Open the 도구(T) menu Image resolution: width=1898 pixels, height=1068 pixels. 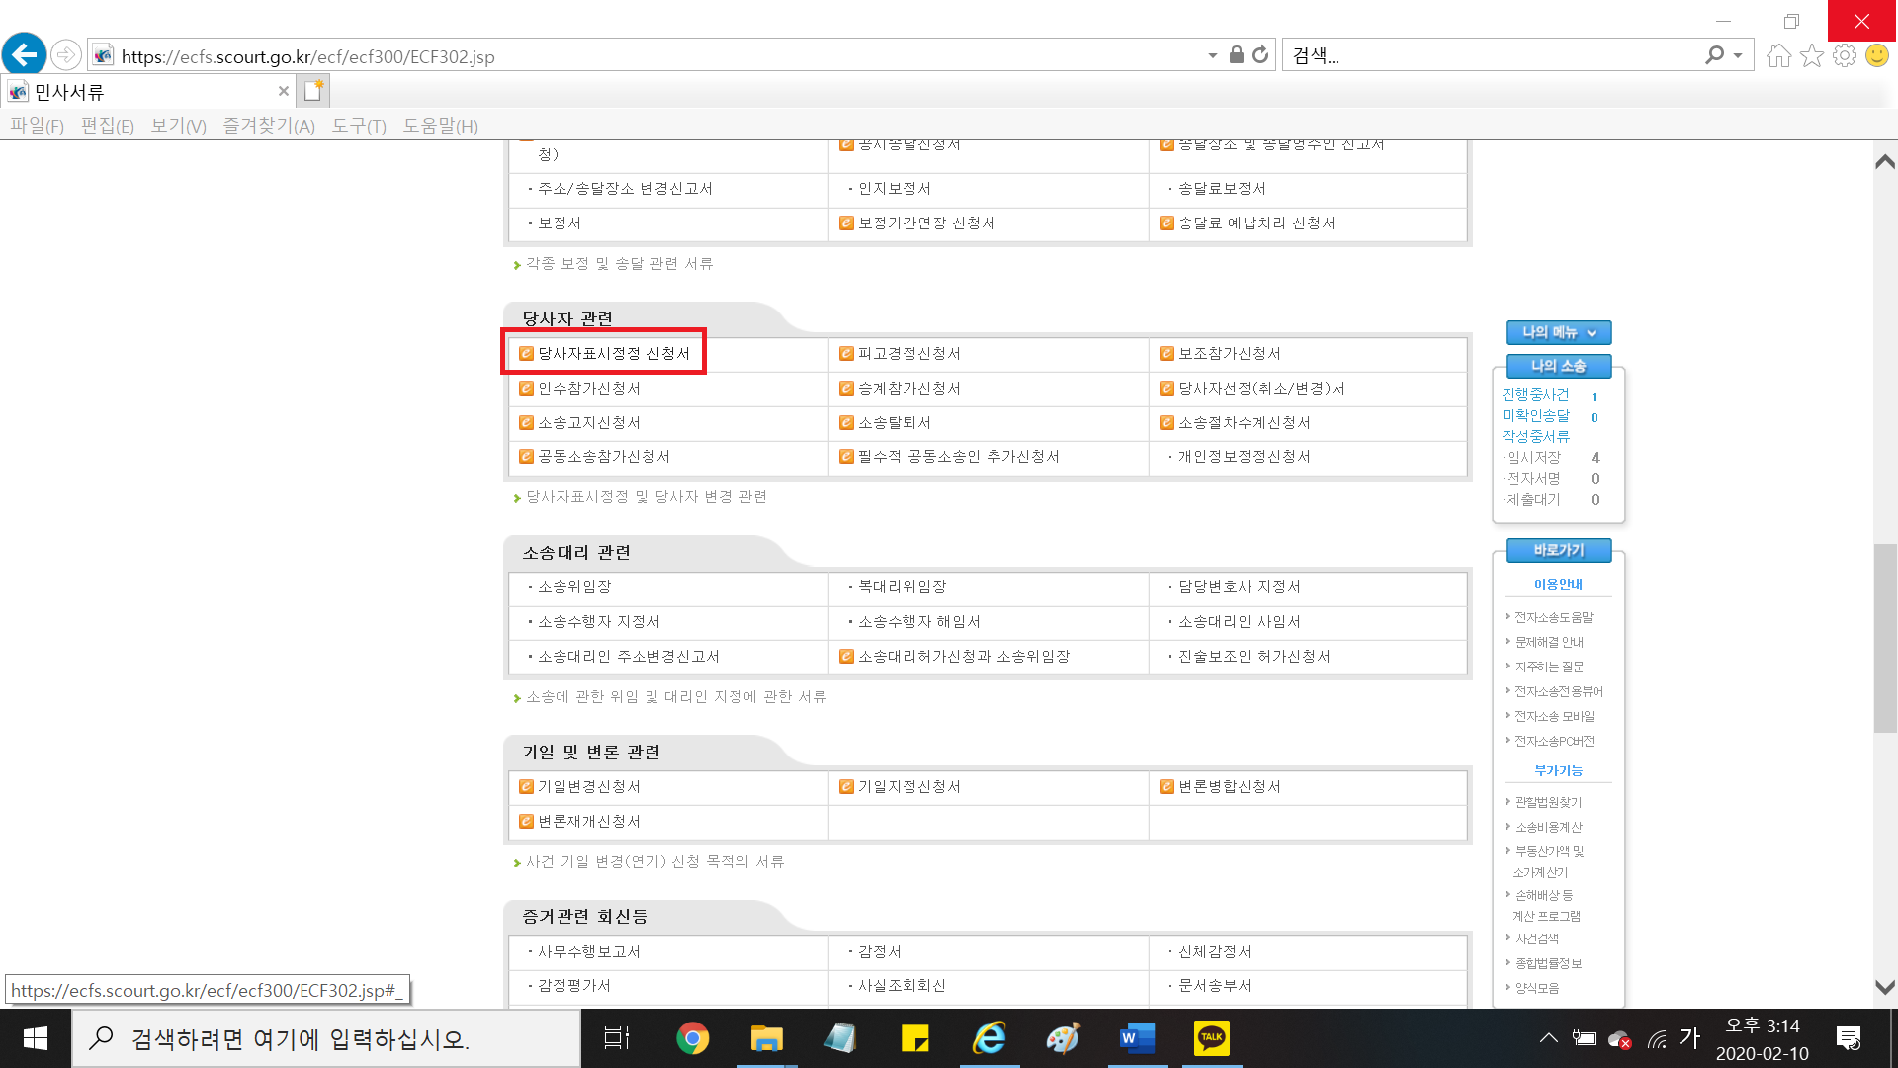[358, 126]
